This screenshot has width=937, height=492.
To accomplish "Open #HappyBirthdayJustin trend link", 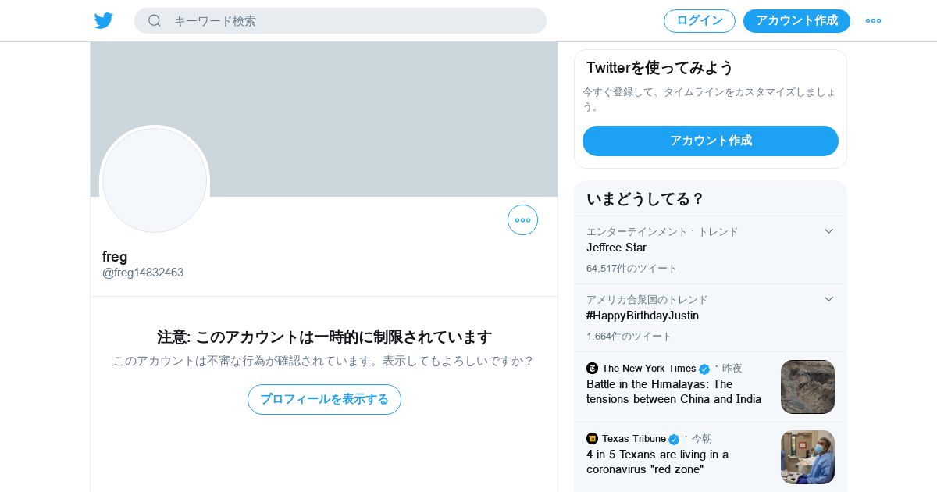I will (643, 316).
